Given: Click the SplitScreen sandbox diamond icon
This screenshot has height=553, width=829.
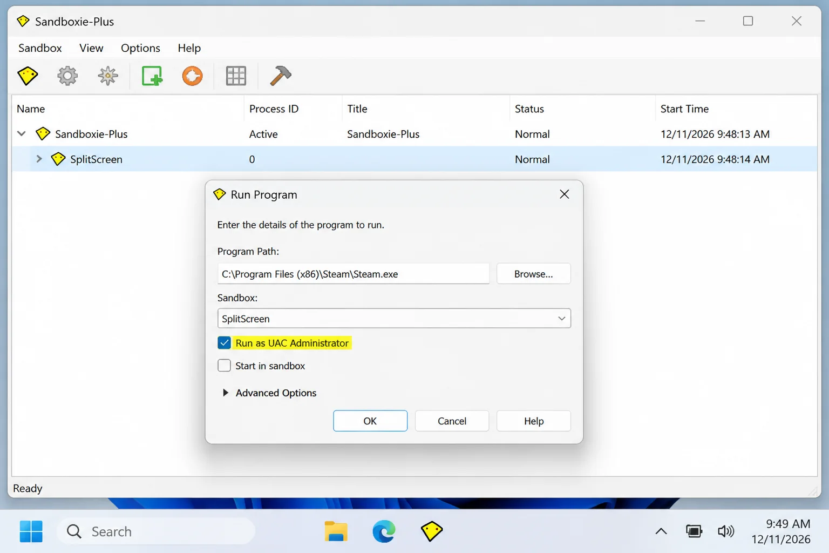Looking at the screenshot, I should pyautogui.click(x=58, y=159).
